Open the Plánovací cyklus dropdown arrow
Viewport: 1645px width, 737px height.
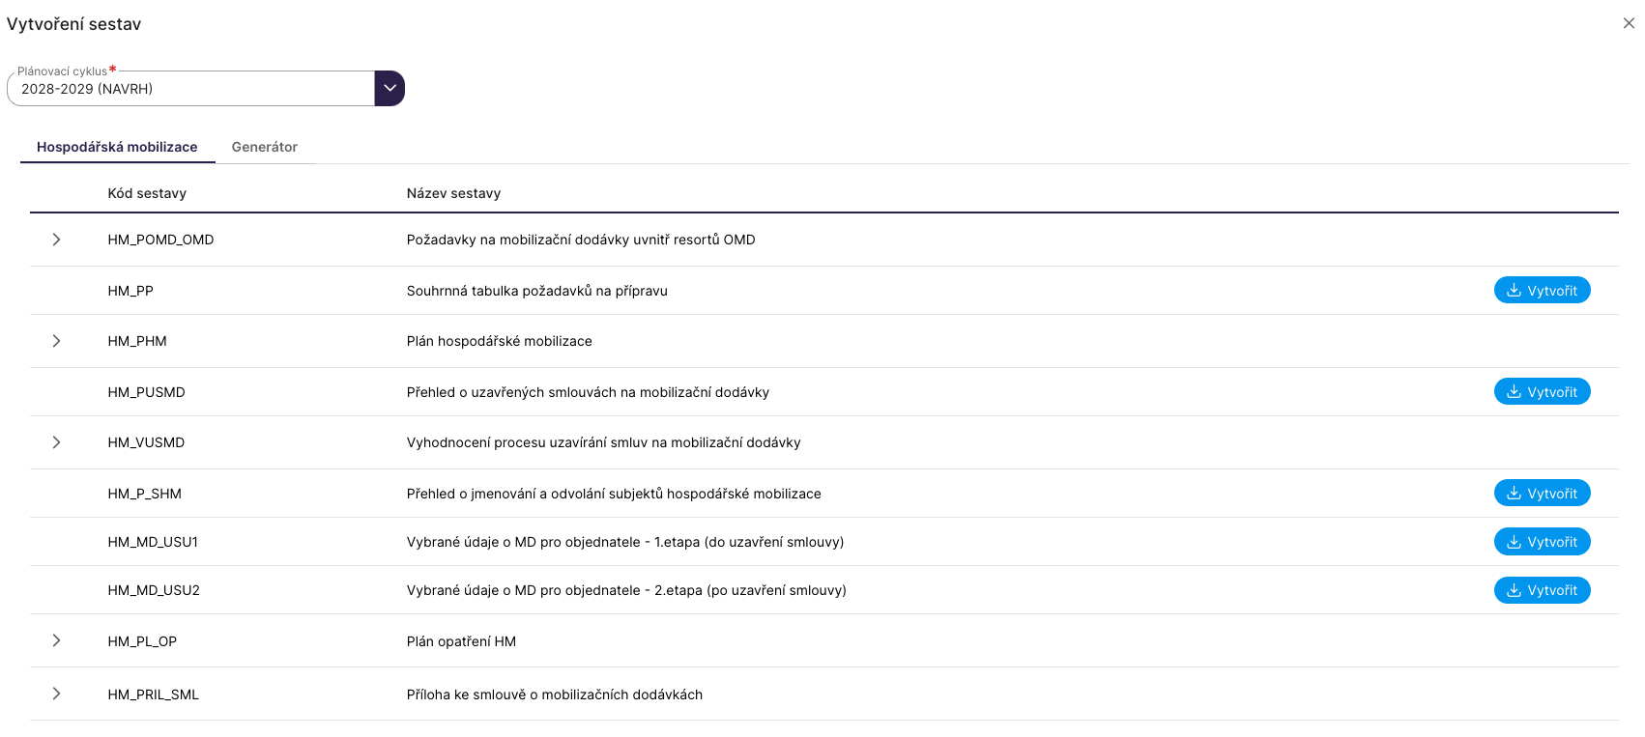pos(390,88)
